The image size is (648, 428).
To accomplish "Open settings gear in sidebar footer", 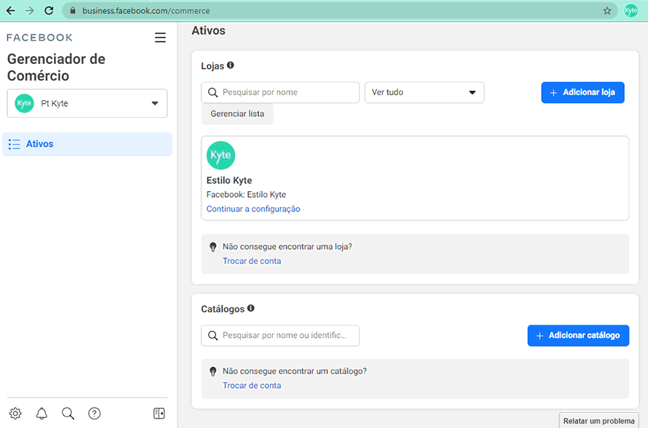I will click(15, 413).
